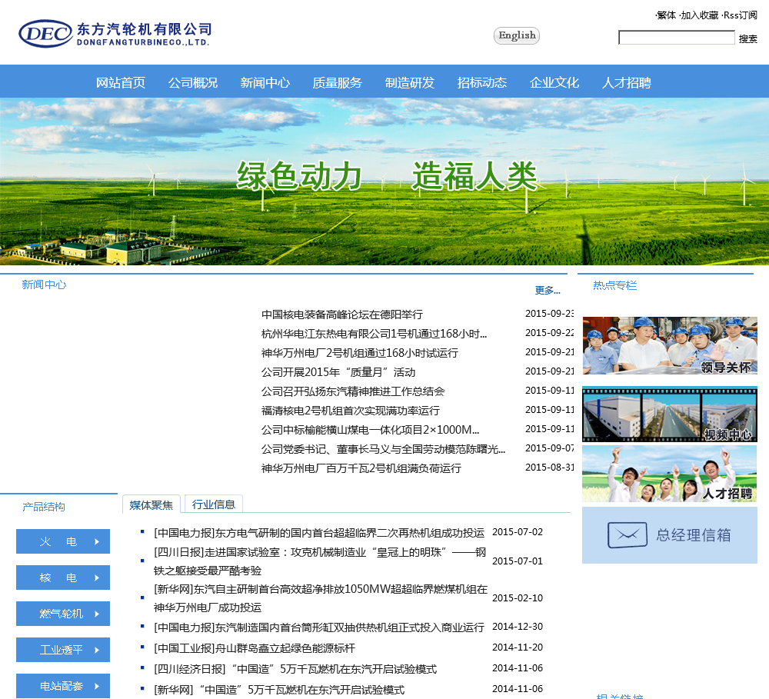Image resolution: width=769 pixels, height=699 pixels.
Task: Open the 人才招聘 banner image
Action: point(670,474)
